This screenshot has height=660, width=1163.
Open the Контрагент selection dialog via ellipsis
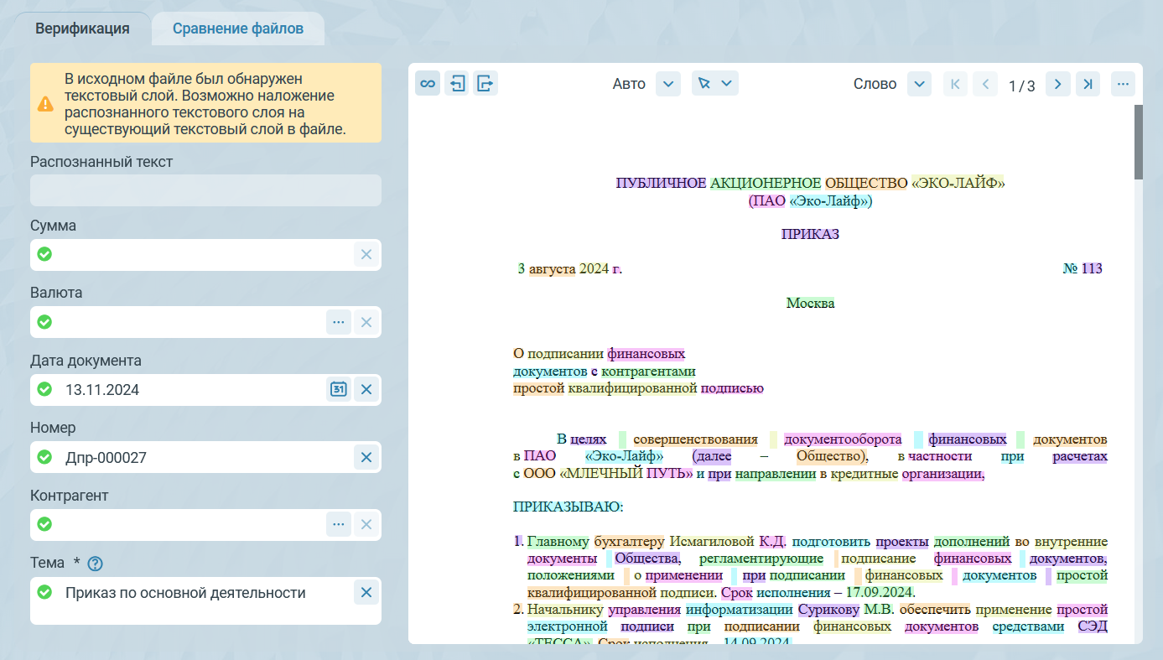tap(338, 525)
